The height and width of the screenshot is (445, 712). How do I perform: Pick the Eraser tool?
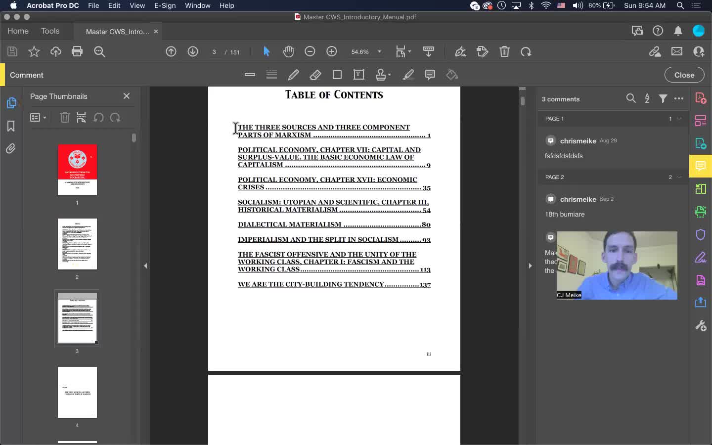coord(315,75)
